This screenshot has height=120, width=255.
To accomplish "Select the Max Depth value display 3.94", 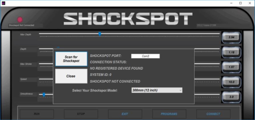I will [x=231, y=37].
